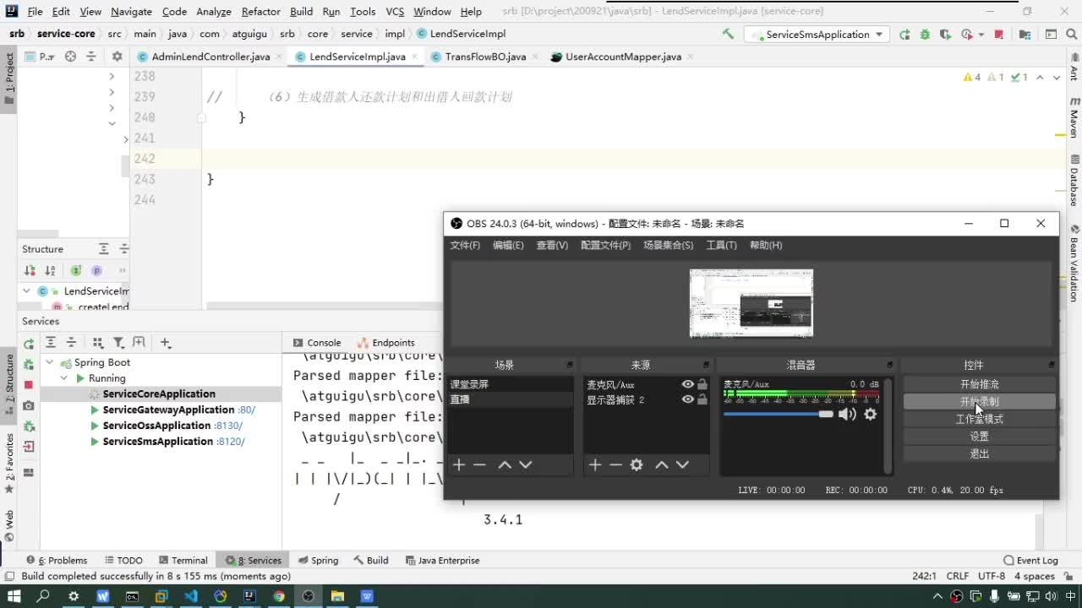Click the Windows Start button

pyautogui.click(x=14, y=596)
